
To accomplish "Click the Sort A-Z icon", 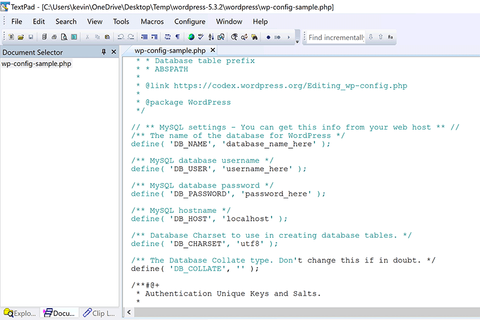I will [x=211, y=37].
